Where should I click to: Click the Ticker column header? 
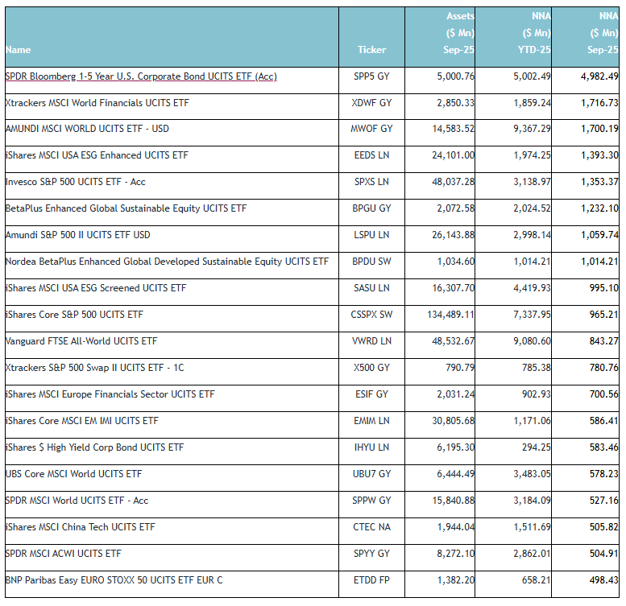pyautogui.click(x=371, y=50)
